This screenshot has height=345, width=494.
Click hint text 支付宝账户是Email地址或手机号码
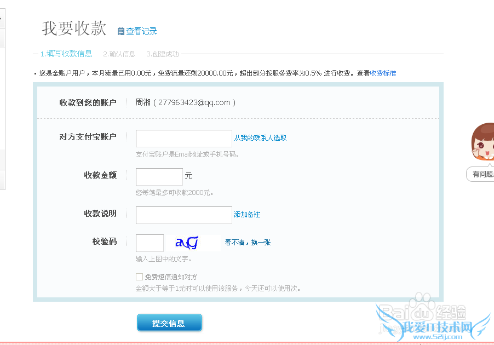click(x=187, y=154)
